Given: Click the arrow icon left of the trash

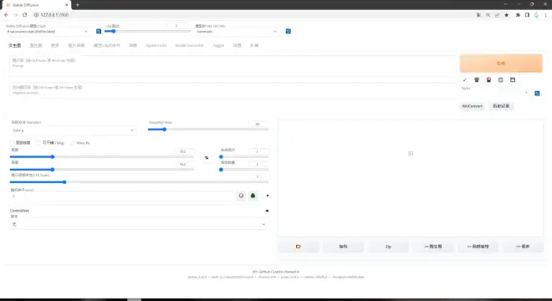Looking at the screenshot, I should coord(465,80).
